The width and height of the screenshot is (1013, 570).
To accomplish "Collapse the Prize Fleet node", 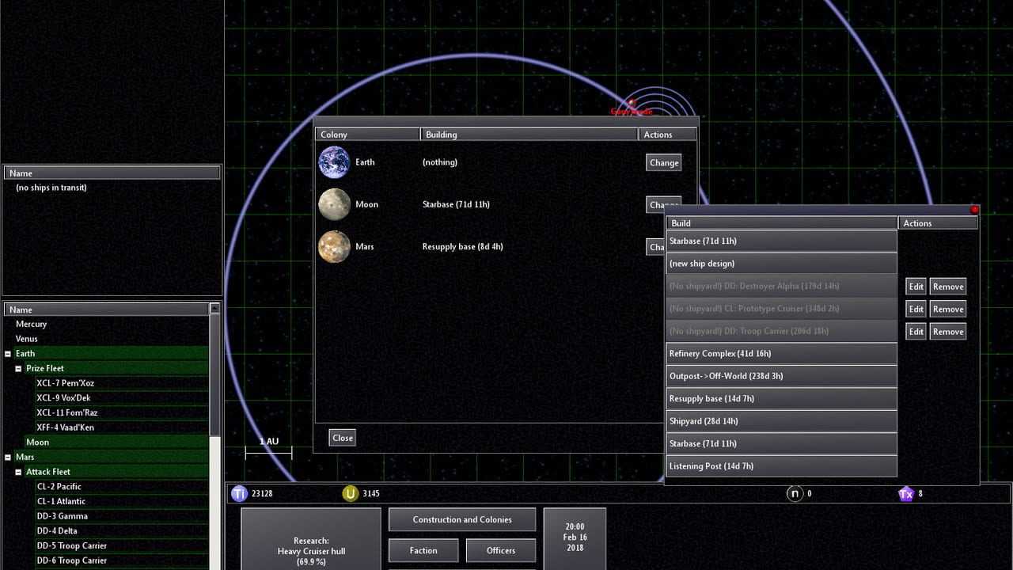I will pyautogui.click(x=18, y=369).
